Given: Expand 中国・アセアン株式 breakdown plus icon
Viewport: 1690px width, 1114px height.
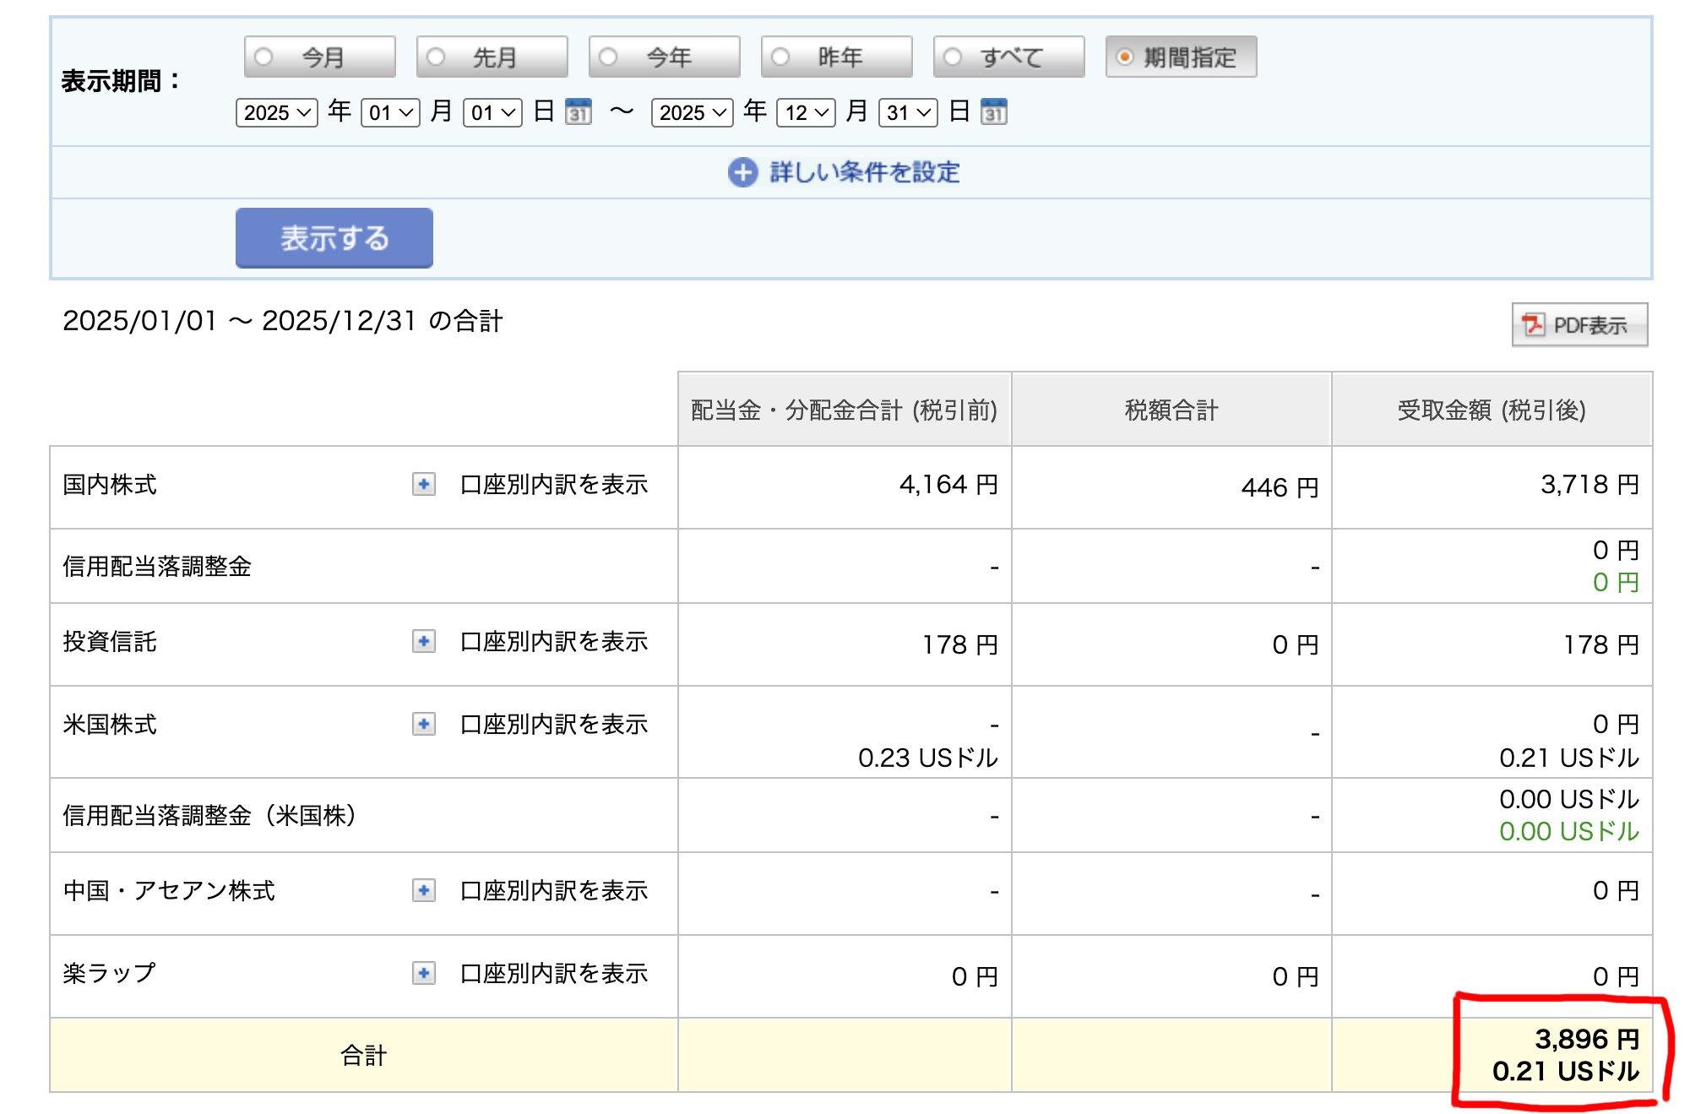Looking at the screenshot, I should point(424,890).
